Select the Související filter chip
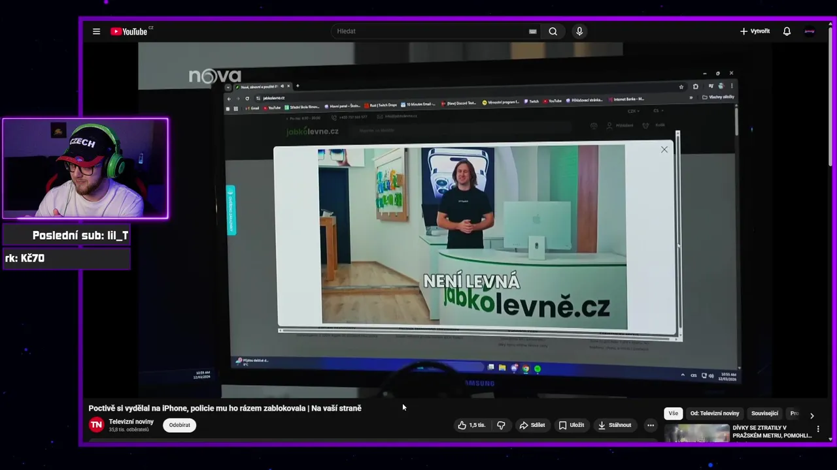 (765, 413)
